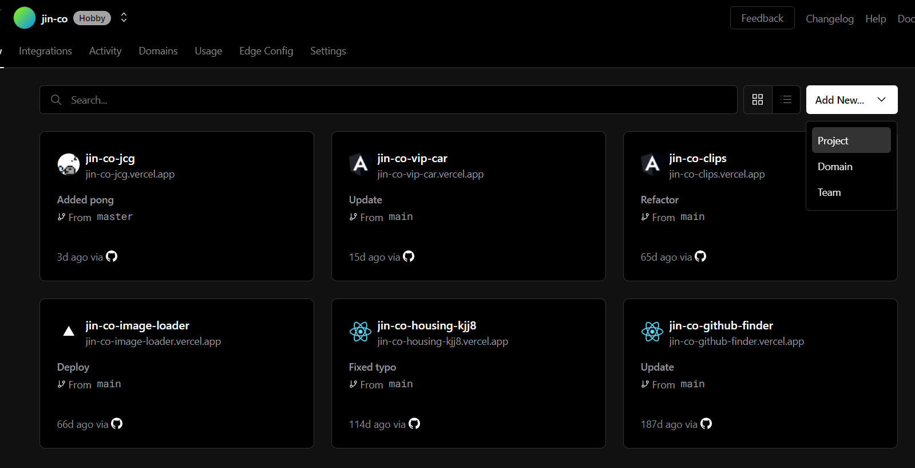The image size is (915, 468).
Task: Open the jin-co-clips project title
Action: click(698, 158)
